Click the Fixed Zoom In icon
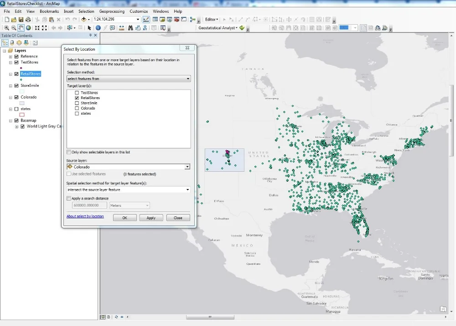 click(37, 28)
